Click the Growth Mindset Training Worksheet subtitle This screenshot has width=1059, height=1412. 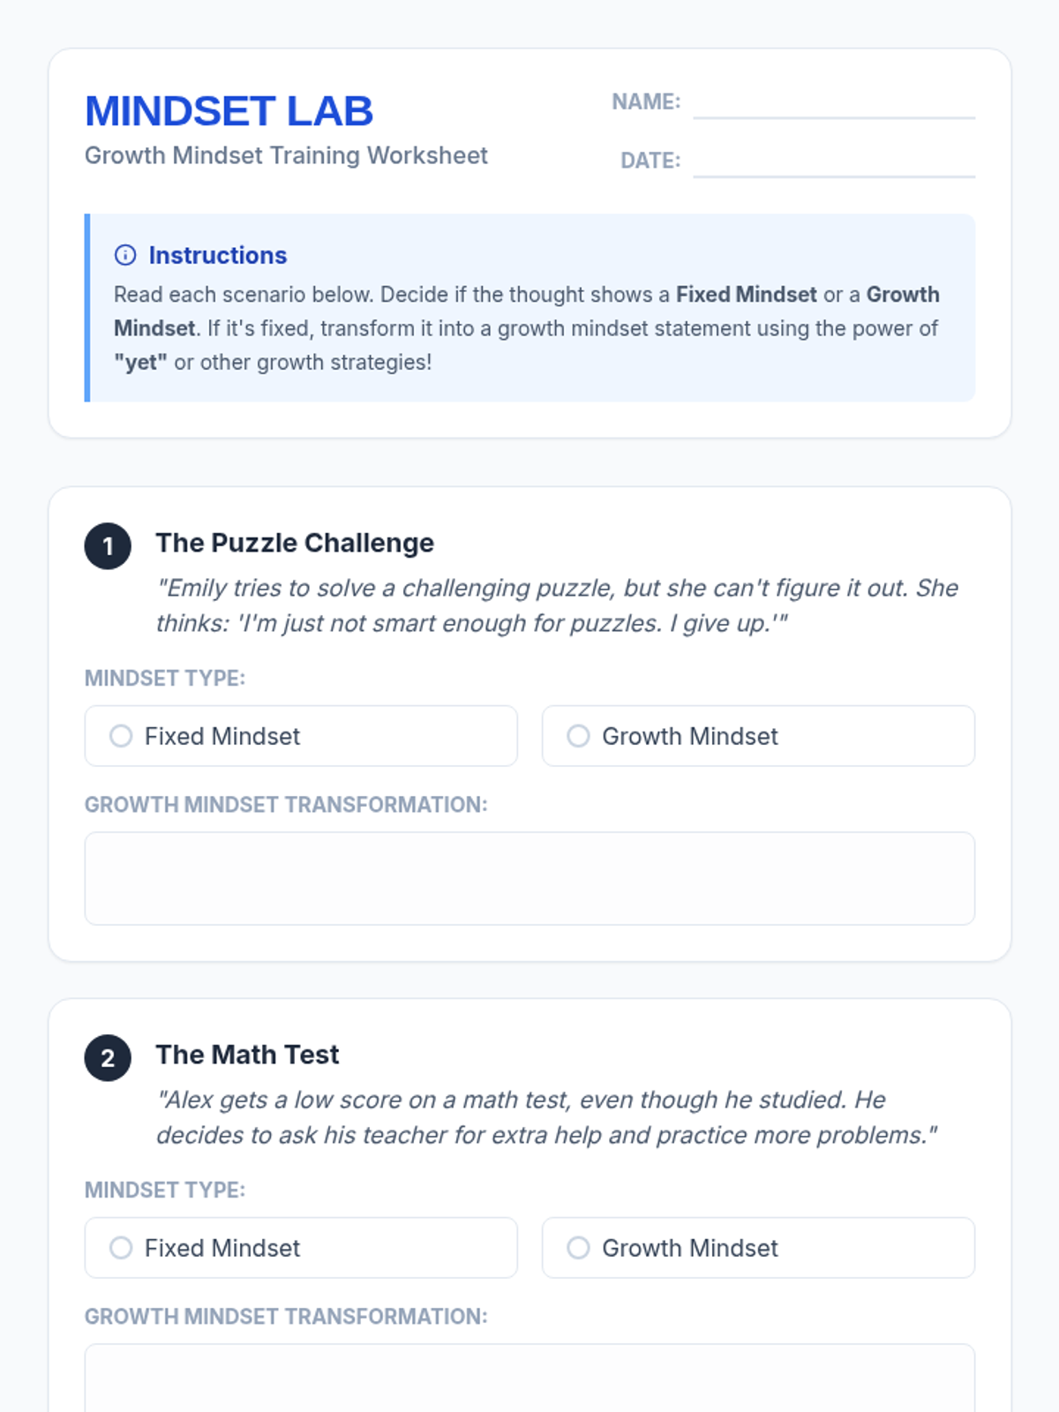[x=286, y=155]
